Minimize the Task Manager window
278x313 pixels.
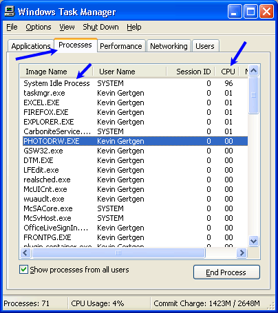(x=235, y=12)
